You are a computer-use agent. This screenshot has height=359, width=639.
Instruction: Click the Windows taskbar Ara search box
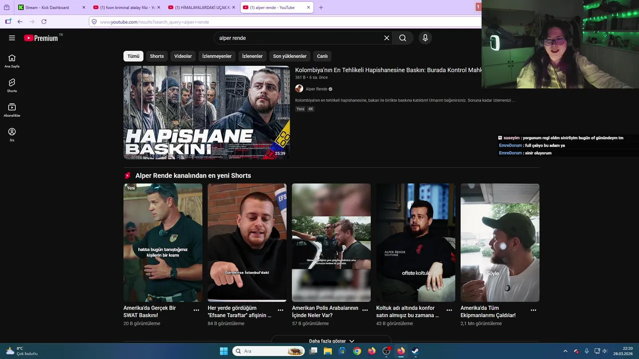pyautogui.click(x=269, y=351)
